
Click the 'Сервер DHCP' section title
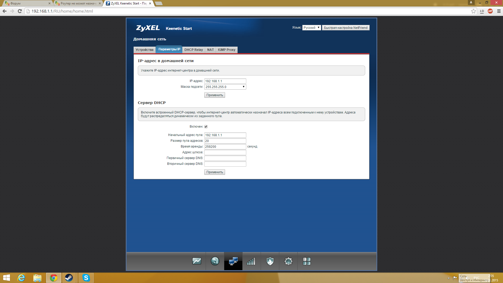click(x=152, y=103)
